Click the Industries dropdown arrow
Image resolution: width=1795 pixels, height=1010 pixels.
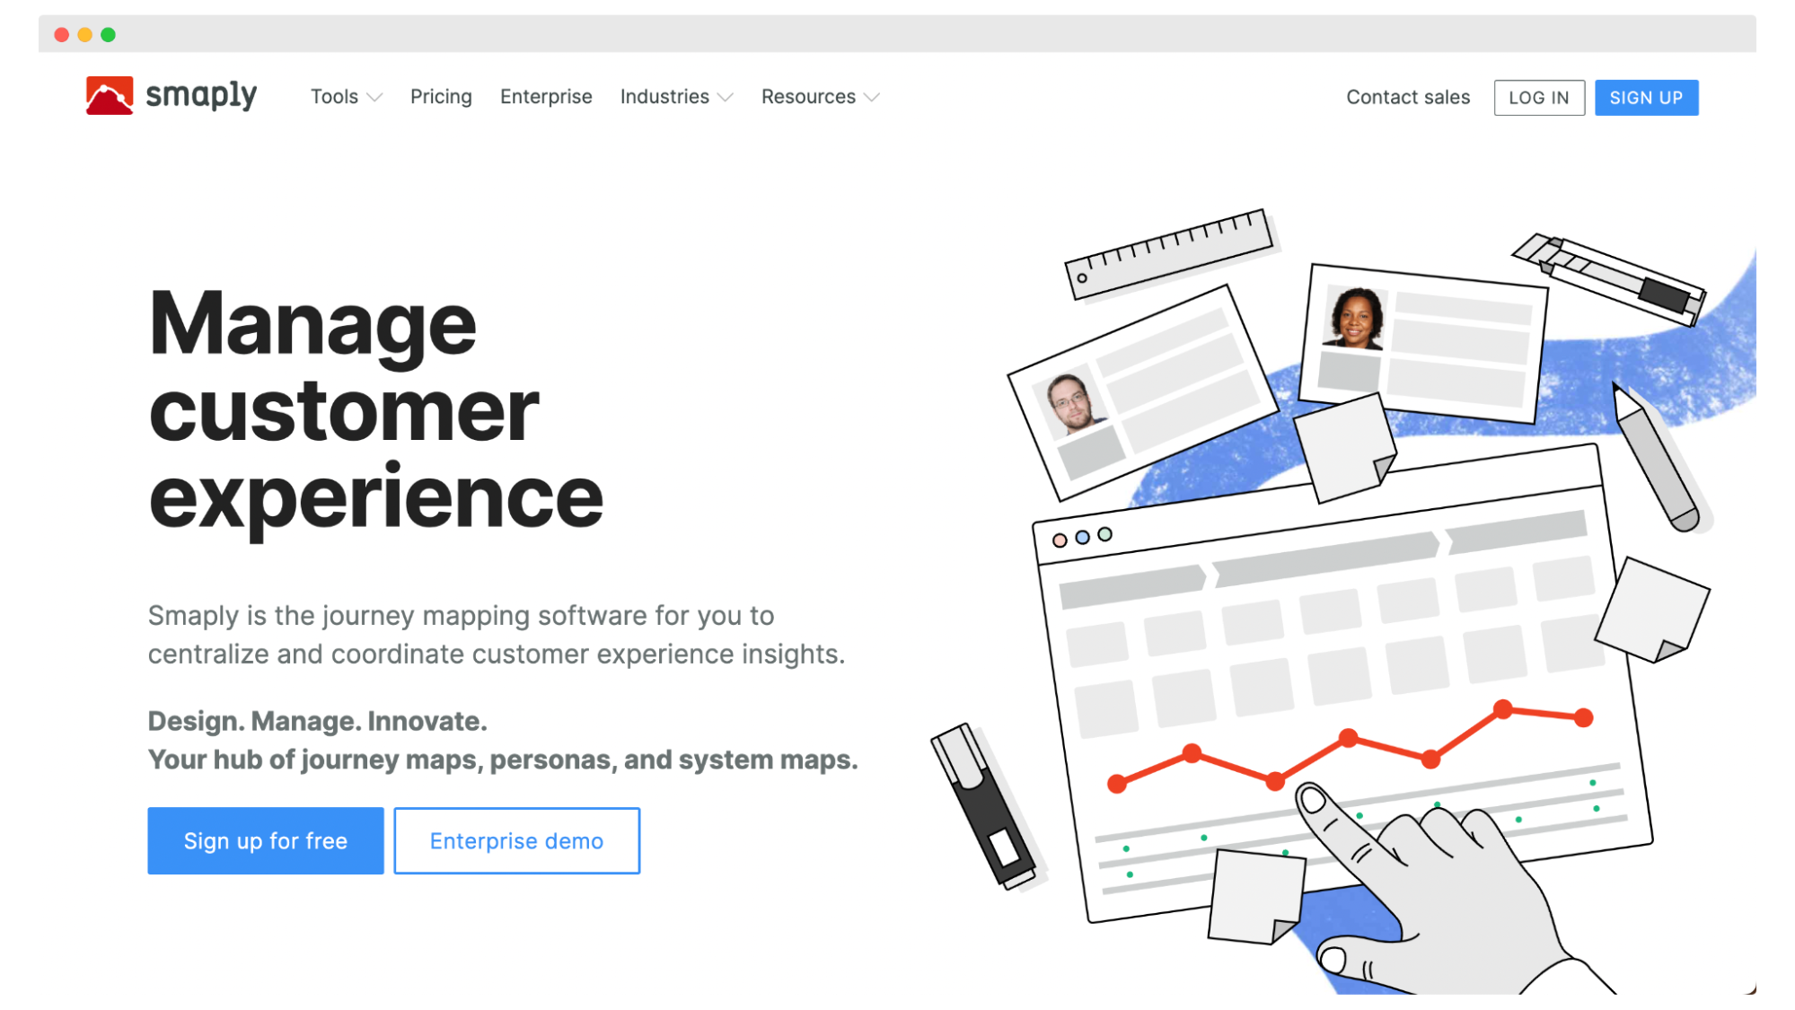[727, 98]
